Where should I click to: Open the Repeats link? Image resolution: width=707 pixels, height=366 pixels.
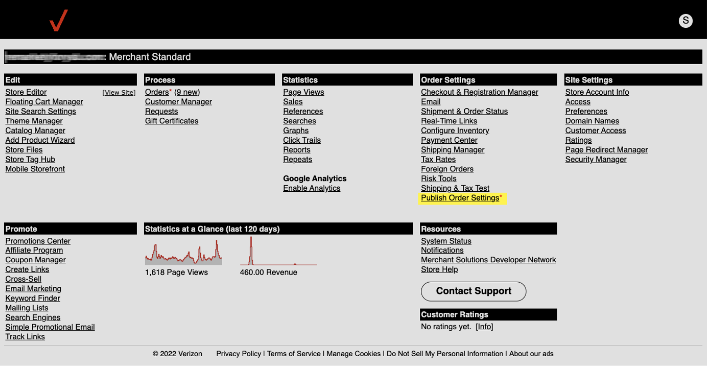pyautogui.click(x=297, y=159)
